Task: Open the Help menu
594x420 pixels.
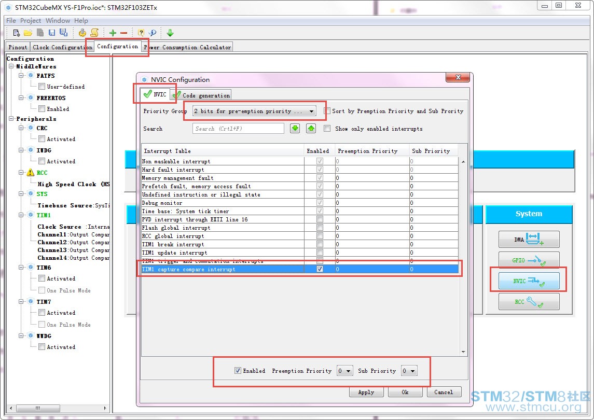Action: [x=81, y=20]
